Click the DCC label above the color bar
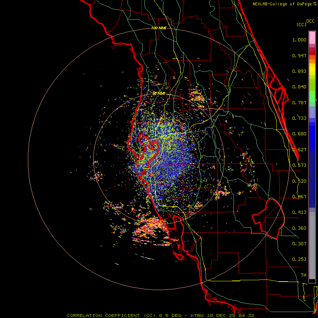 coord(311,21)
